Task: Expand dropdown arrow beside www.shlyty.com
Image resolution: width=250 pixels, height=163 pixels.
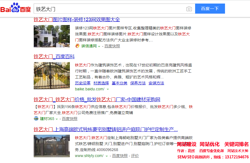Action: coord(107,156)
